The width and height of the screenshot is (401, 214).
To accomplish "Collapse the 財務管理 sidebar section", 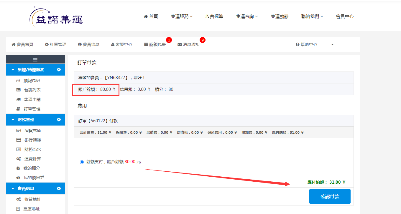I will point(13,120).
